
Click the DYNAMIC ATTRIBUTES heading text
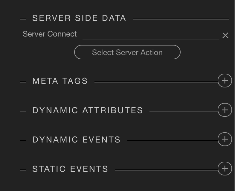88,110
